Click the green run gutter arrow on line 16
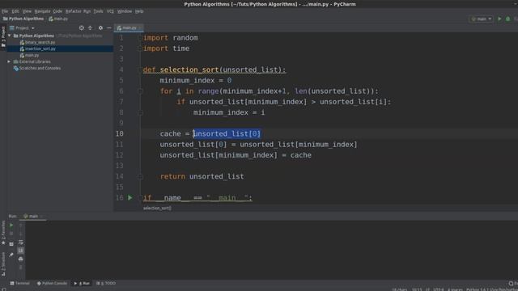The image size is (518, 291). pyautogui.click(x=129, y=197)
